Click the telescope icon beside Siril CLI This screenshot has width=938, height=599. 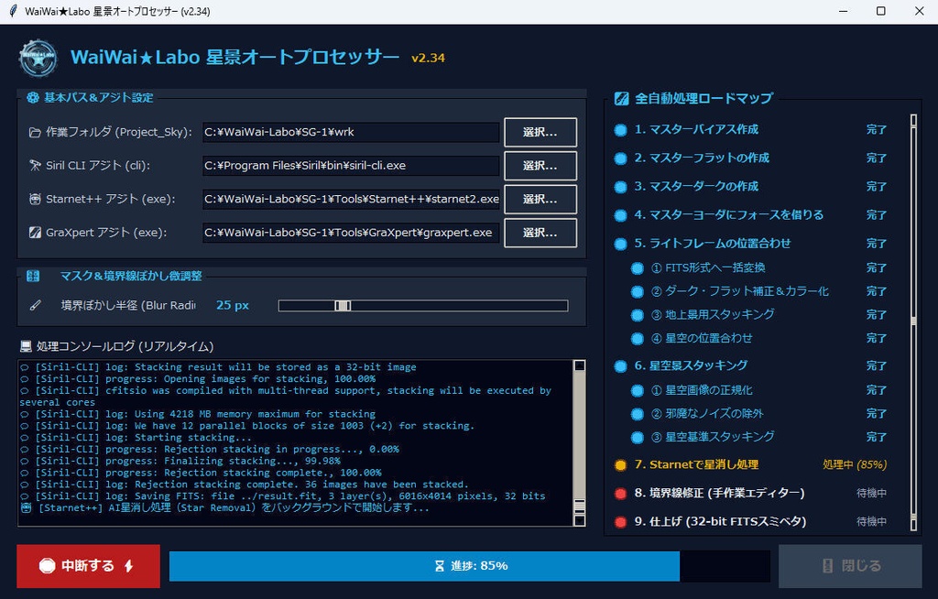pos(35,165)
